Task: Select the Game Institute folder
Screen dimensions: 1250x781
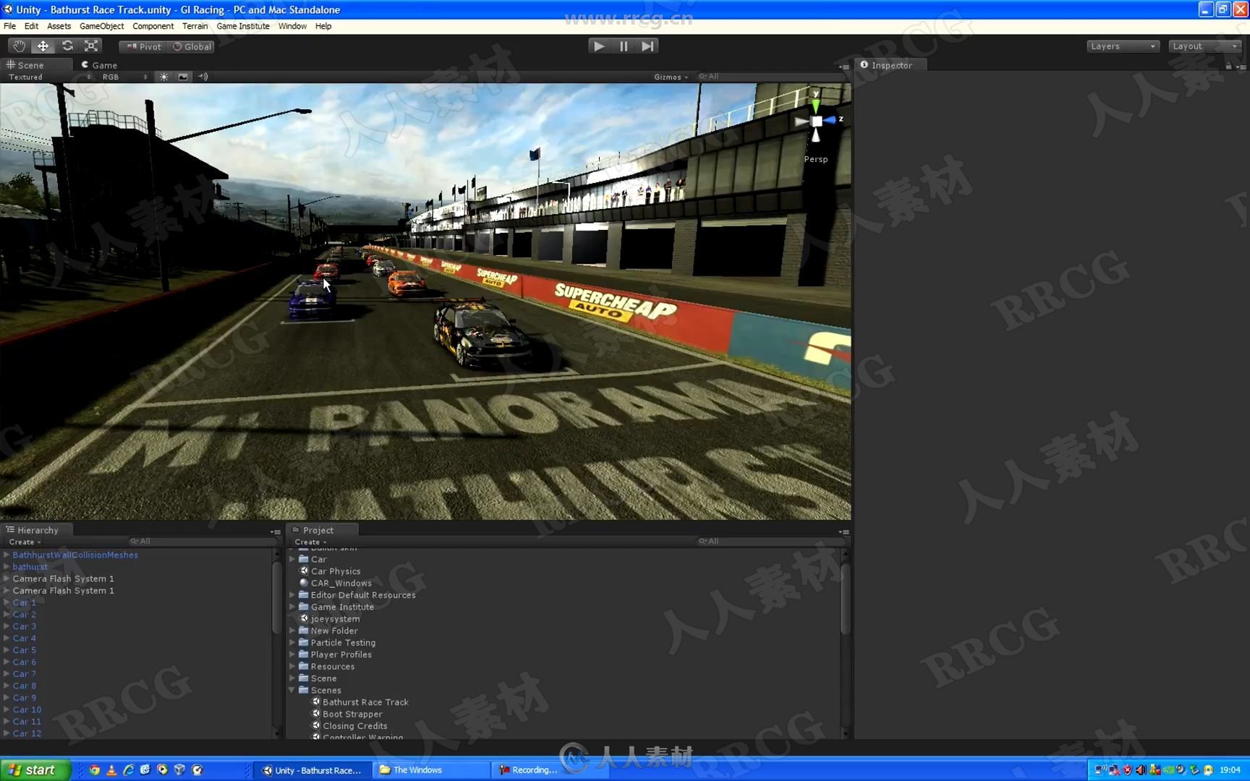Action: 342,607
